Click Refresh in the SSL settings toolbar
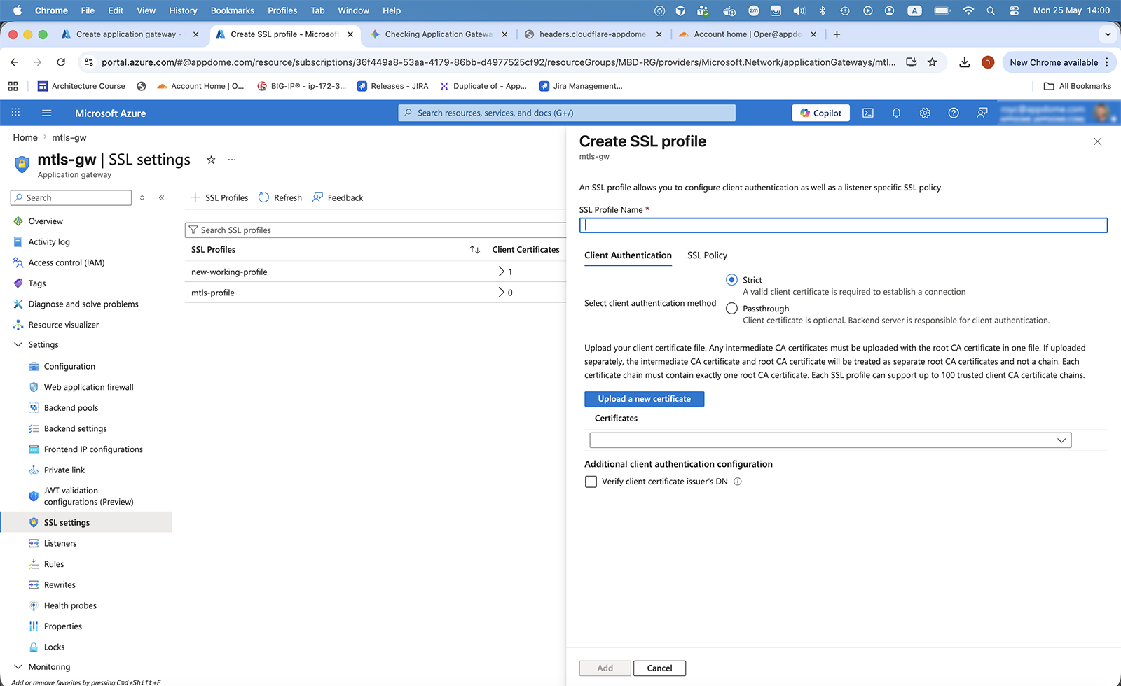 coord(280,198)
